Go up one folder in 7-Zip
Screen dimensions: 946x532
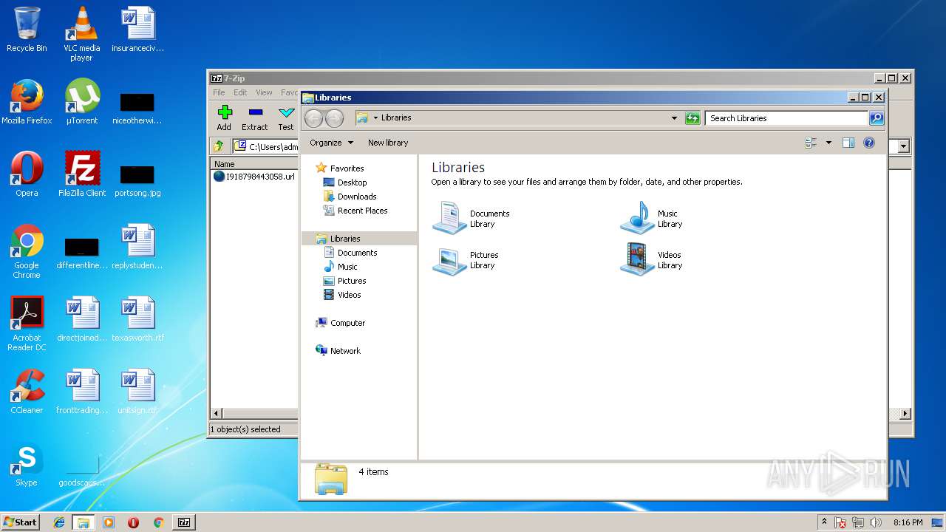(x=219, y=146)
